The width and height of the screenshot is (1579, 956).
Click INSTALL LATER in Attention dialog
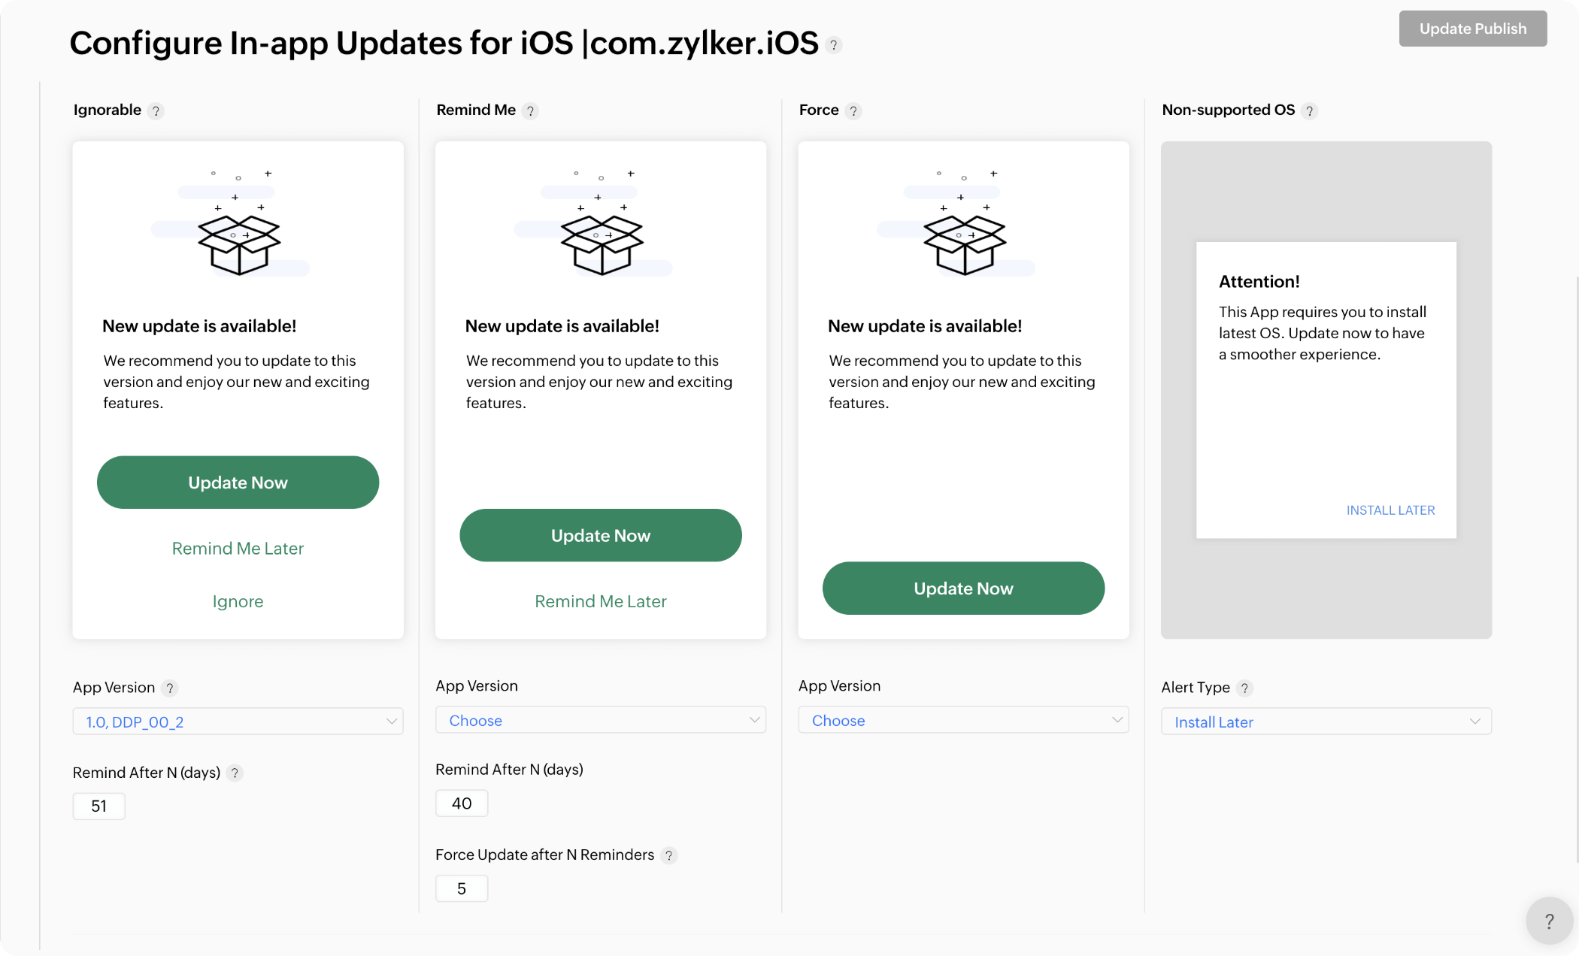click(x=1390, y=510)
